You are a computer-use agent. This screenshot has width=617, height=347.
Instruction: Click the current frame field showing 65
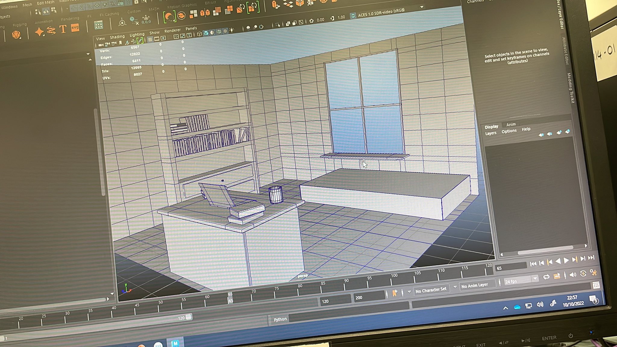[x=510, y=267]
